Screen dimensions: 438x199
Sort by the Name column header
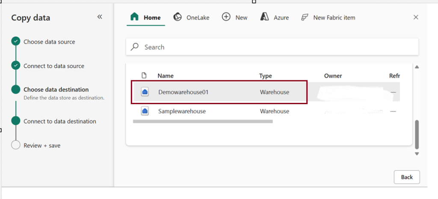(165, 76)
